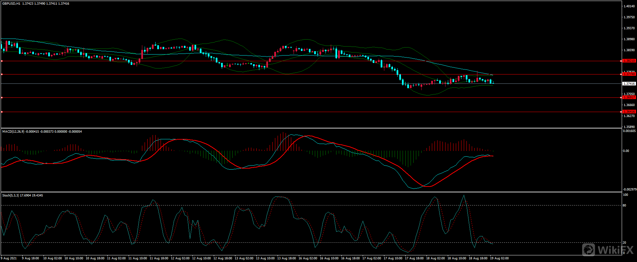Image resolution: width=637 pixels, height=262 pixels.
Task: Click the 12 Aug 02:00 time label
Action: (180, 258)
